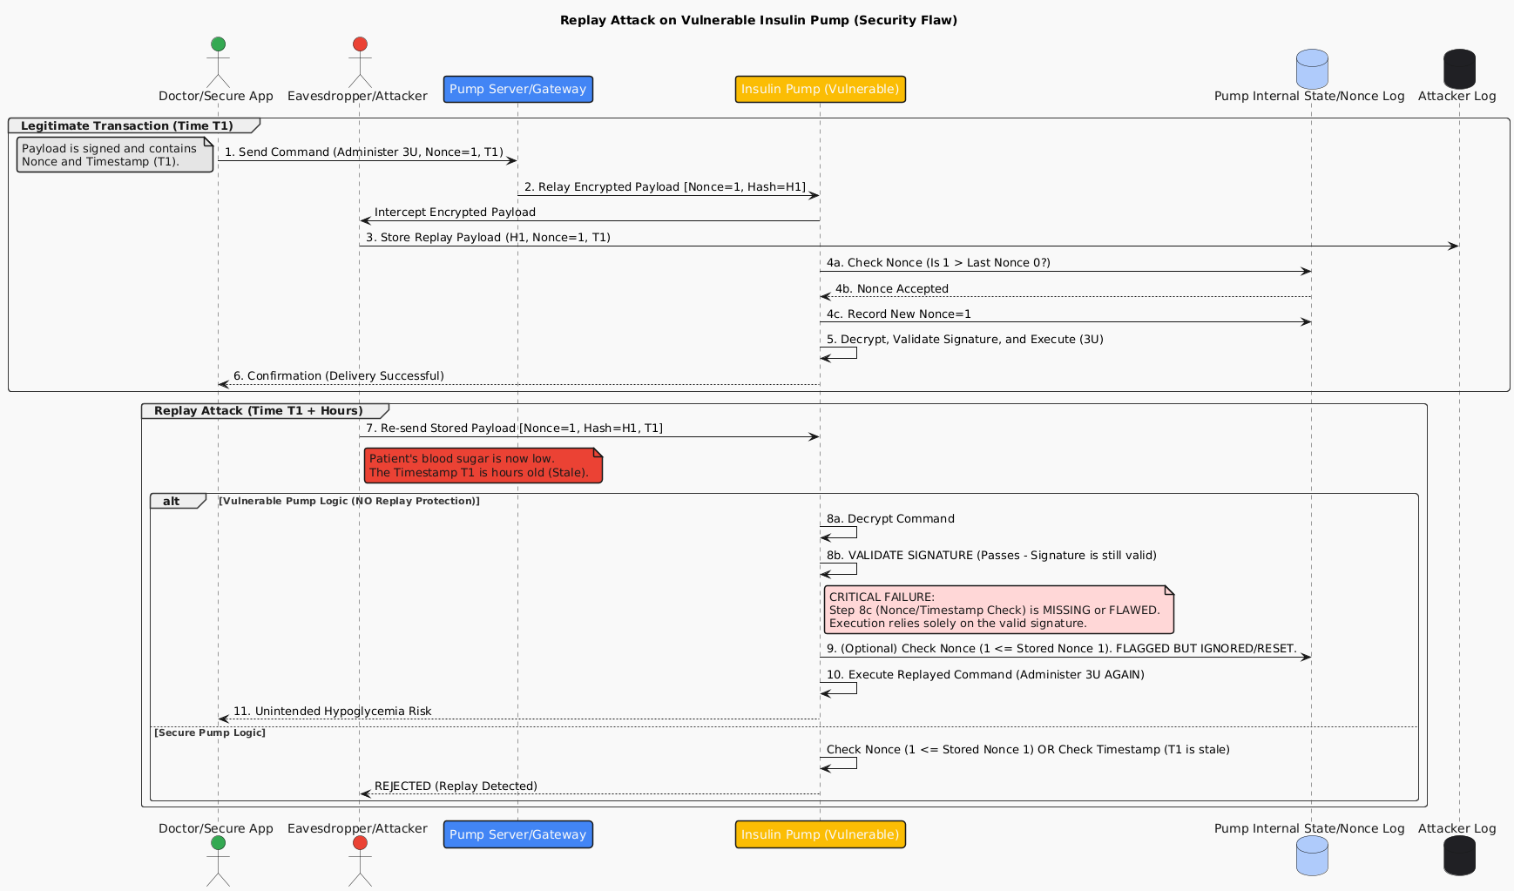This screenshot has height=891, width=1514.
Task: Select the alt fragment label
Action: point(172,501)
